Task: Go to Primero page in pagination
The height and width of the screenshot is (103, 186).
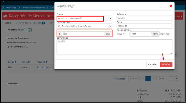Action: point(134,79)
